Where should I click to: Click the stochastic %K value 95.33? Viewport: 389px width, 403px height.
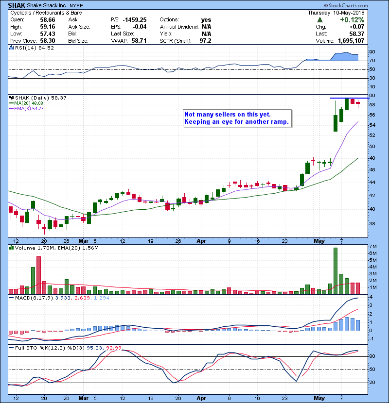coord(94,348)
